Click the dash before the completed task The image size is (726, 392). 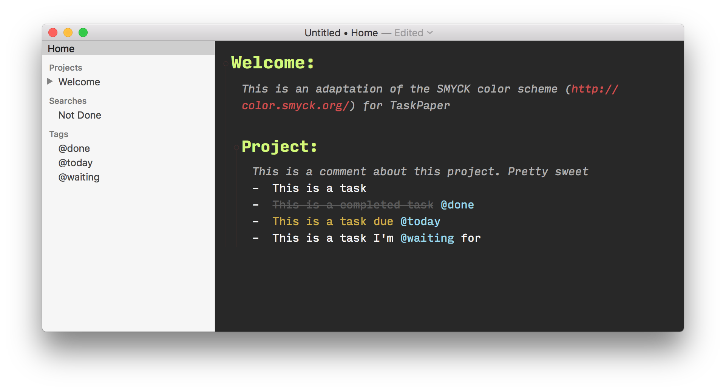[256, 205]
